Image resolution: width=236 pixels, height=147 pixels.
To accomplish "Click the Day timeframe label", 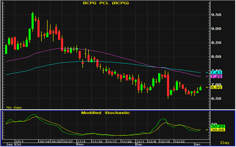I will click(226, 142).
